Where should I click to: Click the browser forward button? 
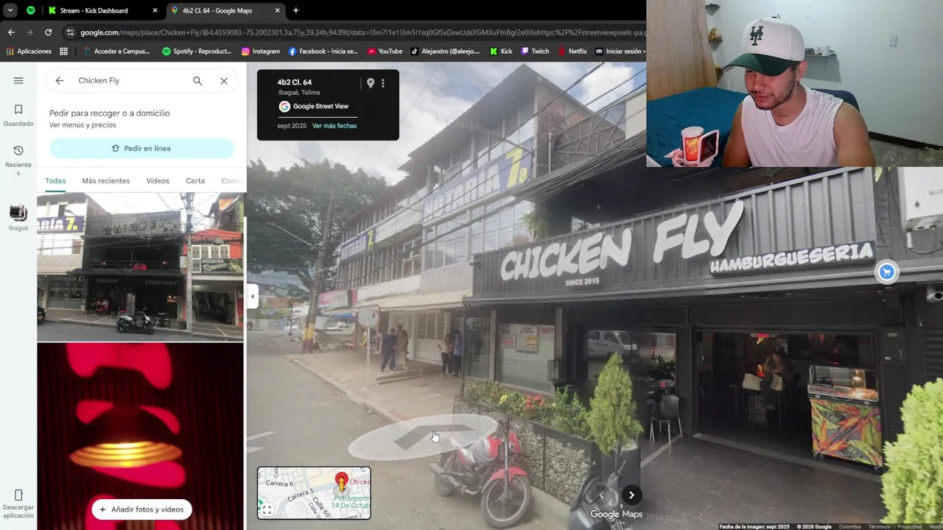click(29, 32)
